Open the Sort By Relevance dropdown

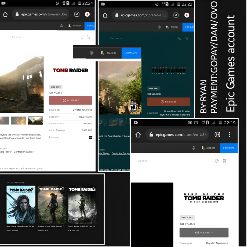point(16,183)
